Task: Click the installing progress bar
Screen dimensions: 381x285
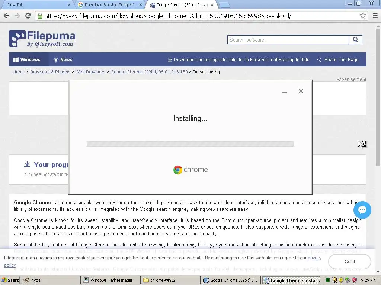Action: pyautogui.click(x=190, y=144)
